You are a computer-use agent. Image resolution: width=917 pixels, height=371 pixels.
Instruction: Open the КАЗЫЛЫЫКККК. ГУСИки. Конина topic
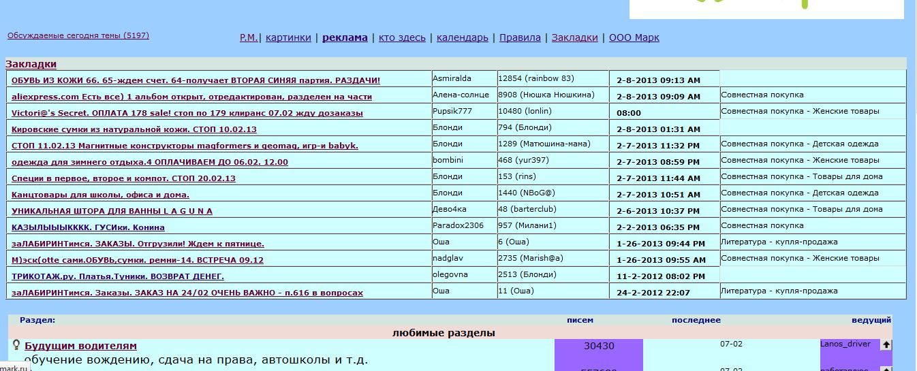[88, 227]
